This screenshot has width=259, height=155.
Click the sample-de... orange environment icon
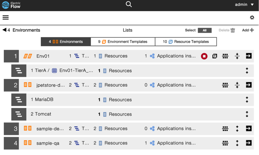28,128
